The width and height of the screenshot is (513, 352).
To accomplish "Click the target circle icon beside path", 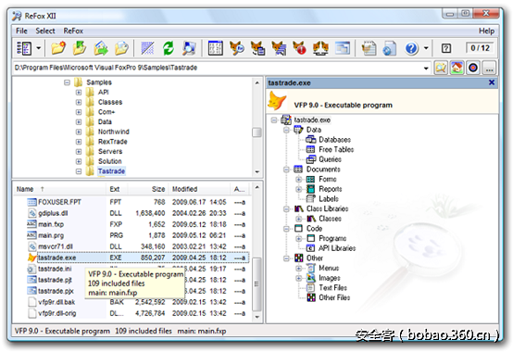I will coord(473,68).
